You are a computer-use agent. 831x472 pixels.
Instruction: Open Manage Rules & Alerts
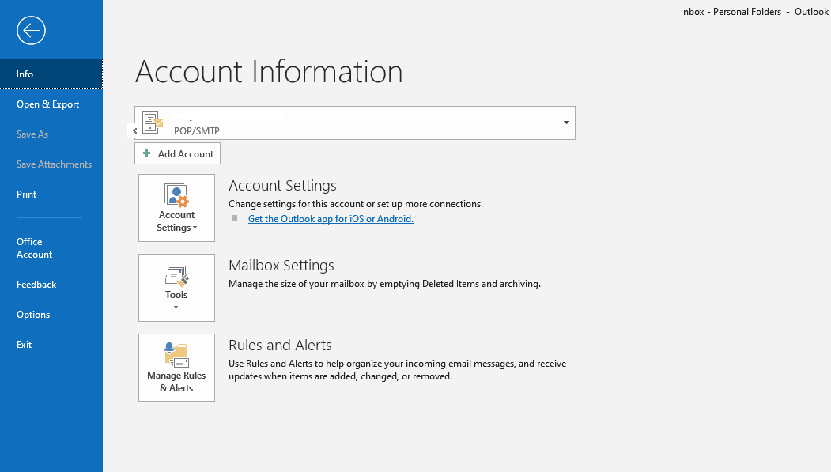[x=176, y=368]
